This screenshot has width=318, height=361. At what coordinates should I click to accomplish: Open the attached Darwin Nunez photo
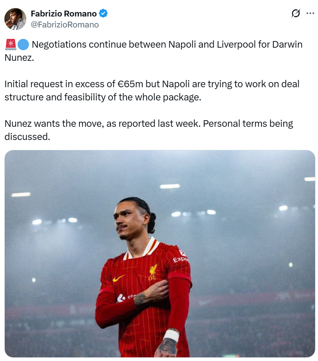(160, 254)
